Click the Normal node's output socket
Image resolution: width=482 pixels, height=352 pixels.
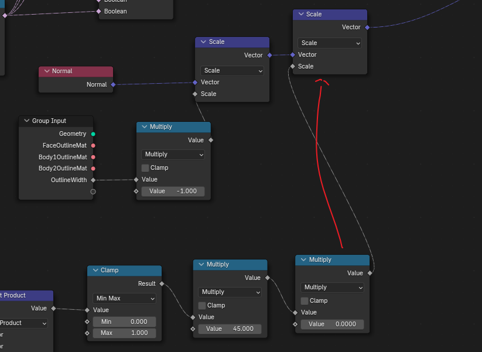[113, 84]
